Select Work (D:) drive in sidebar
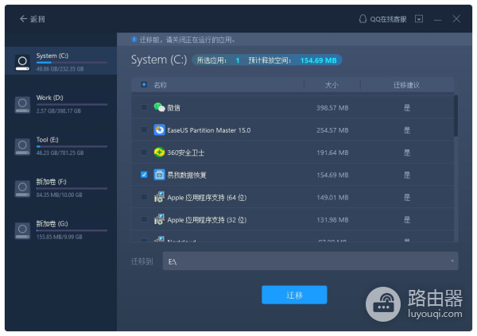Image resolution: width=477 pixels, height=336 pixels. coord(61,104)
